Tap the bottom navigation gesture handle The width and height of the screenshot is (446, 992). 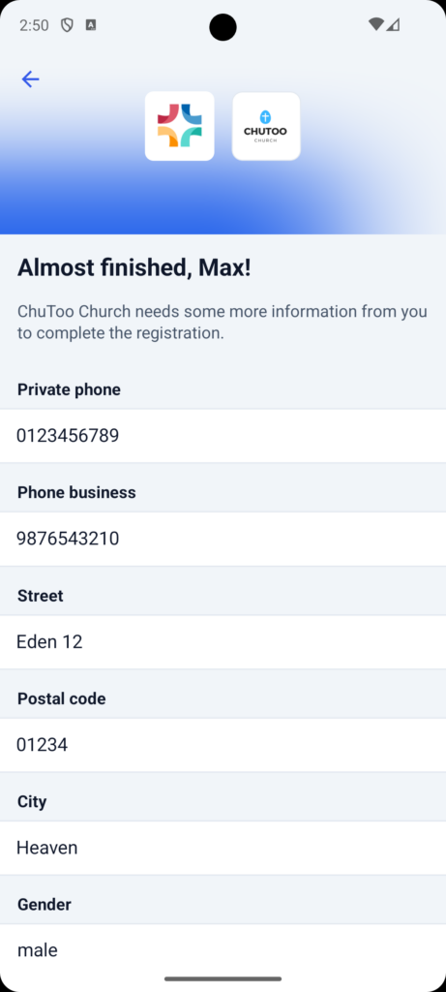tap(223, 978)
